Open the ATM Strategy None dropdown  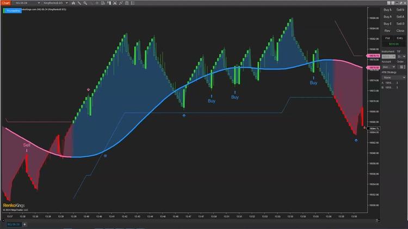(x=394, y=78)
